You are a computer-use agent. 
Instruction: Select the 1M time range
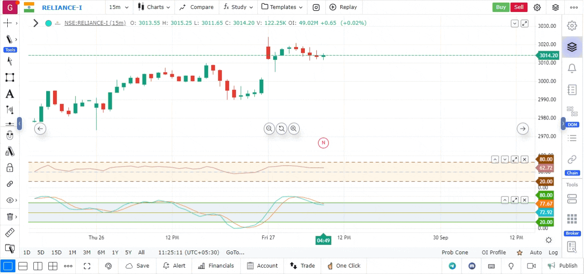[x=72, y=253]
